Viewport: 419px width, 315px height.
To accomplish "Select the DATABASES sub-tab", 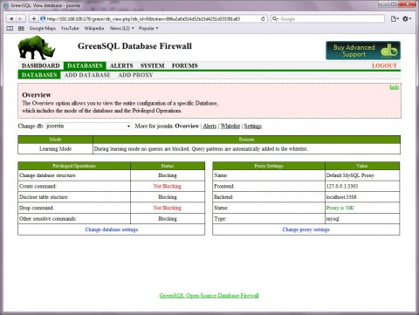I will [39, 75].
